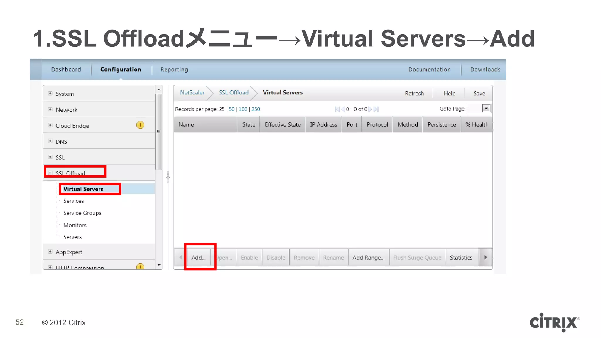Sort by the State column header
Viewport: 601px width, 338px height.
(x=249, y=125)
